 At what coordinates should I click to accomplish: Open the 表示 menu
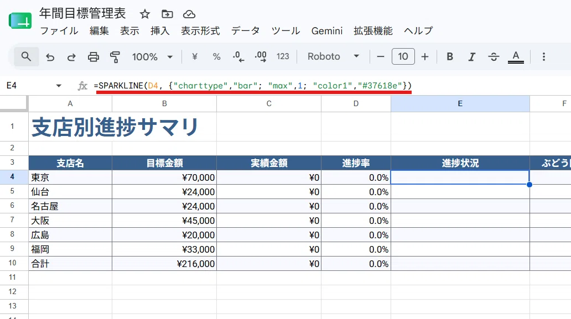(x=129, y=31)
